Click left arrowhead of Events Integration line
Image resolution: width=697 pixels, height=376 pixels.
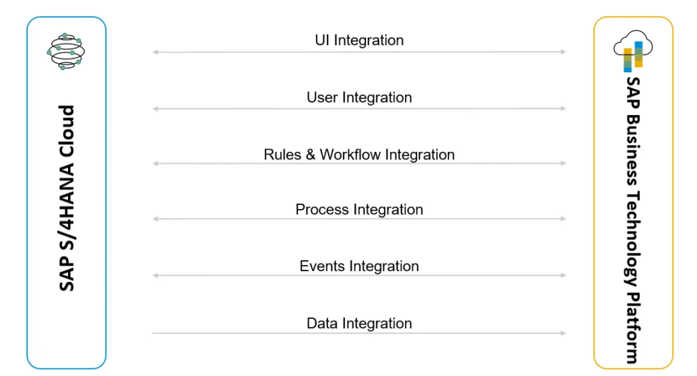[155, 276]
